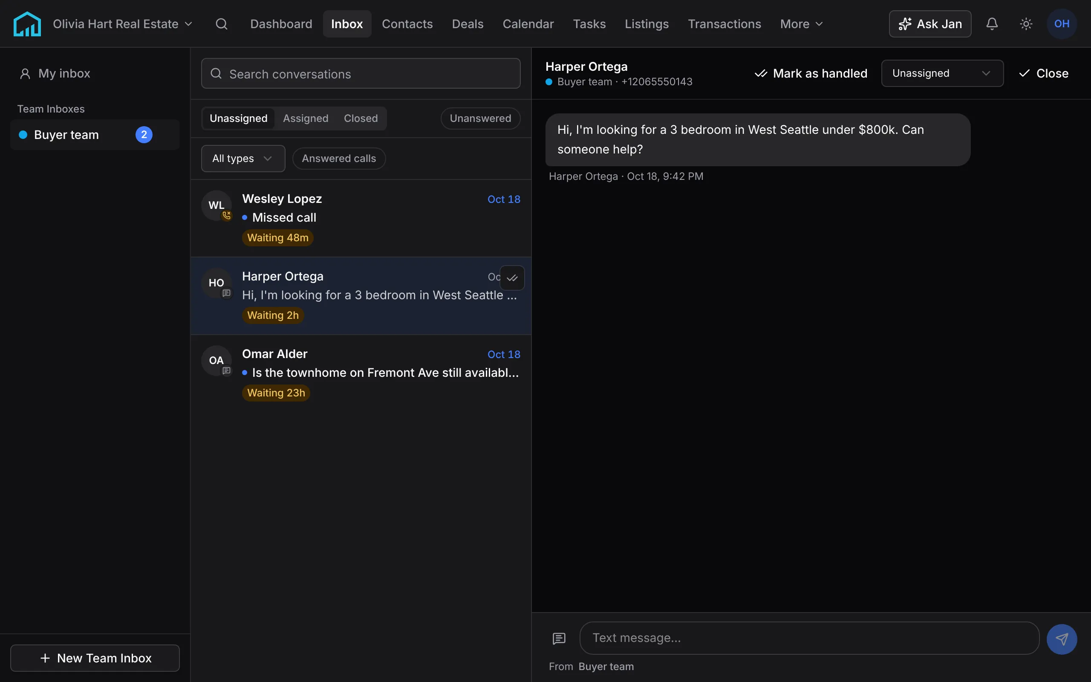Focus the Search conversations field

[361, 73]
